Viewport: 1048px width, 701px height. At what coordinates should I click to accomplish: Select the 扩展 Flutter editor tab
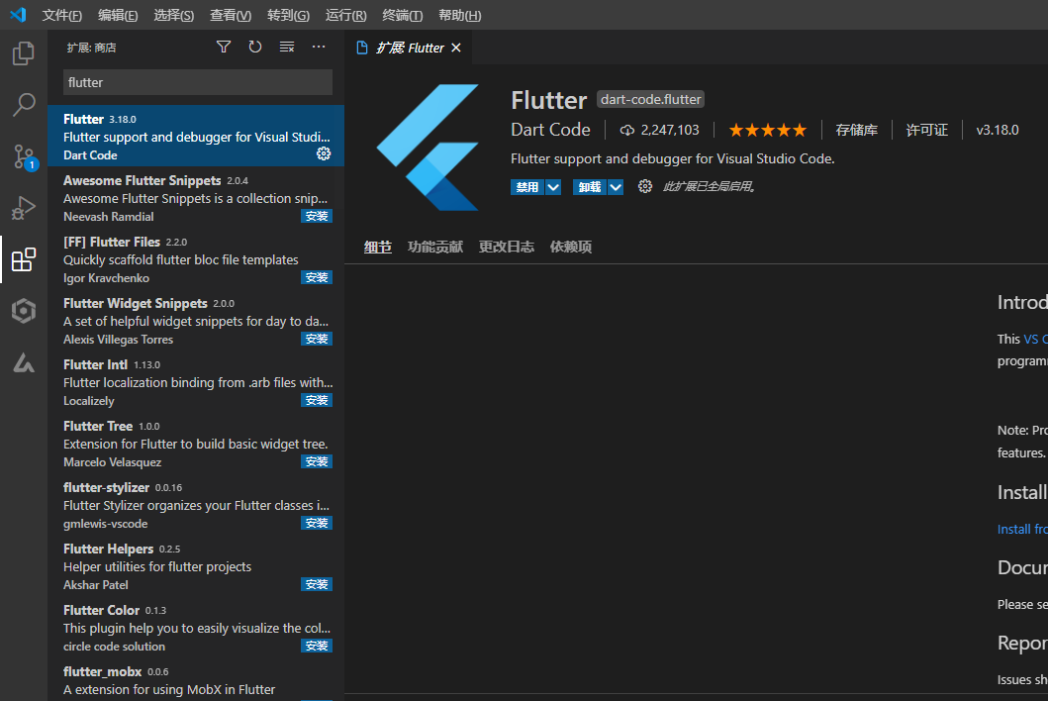pyautogui.click(x=409, y=48)
